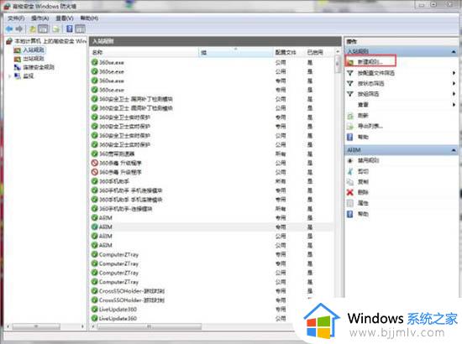Open the 操作(A) menu

tap(40, 18)
